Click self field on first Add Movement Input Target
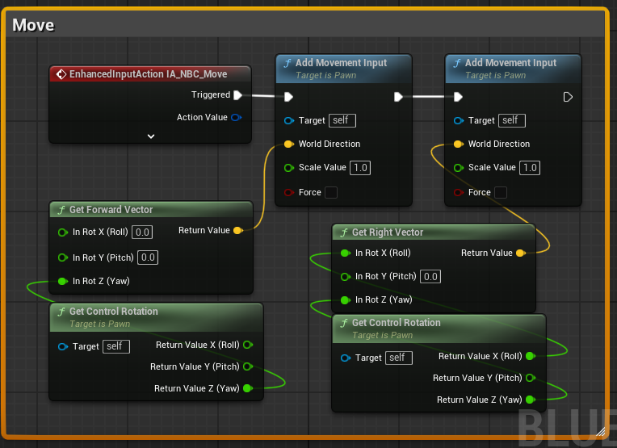Image resolution: width=617 pixels, height=448 pixels. (x=342, y=120)
